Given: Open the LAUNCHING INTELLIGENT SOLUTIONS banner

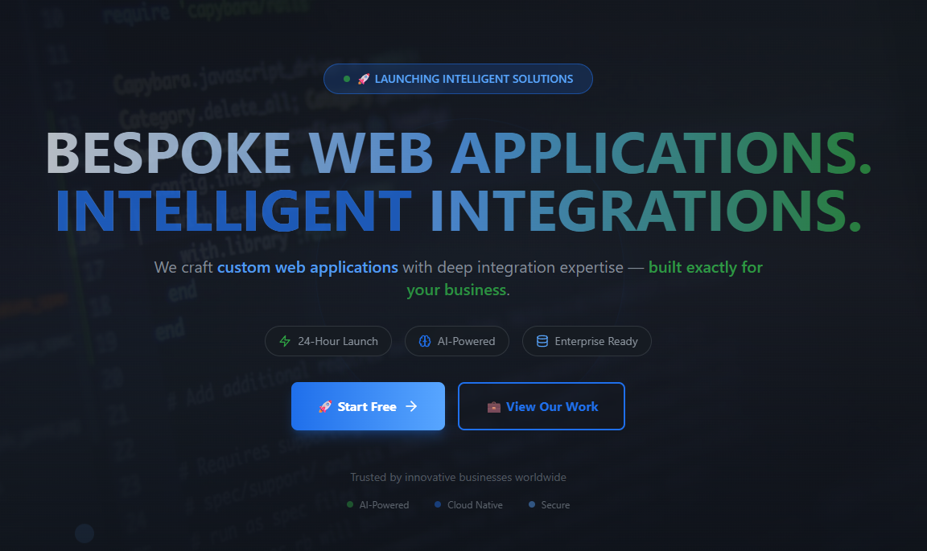Looking at the screenshot, I should (x=458, y=78).
